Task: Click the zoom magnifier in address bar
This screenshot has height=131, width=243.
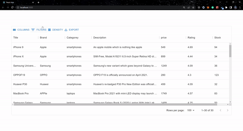Action: coord(184,7)
